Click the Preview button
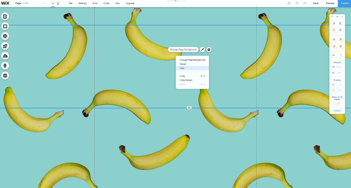 coord(330,3)
